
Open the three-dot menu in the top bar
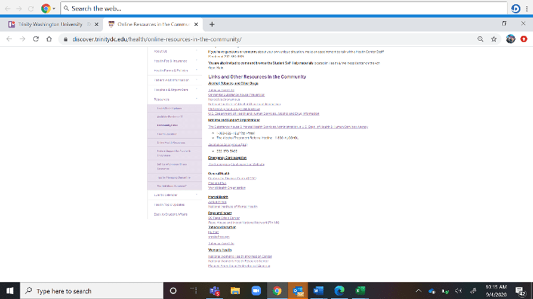(527, 8)
